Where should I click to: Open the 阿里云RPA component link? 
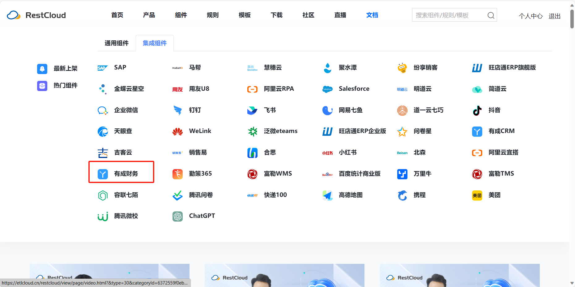[279, 89]
